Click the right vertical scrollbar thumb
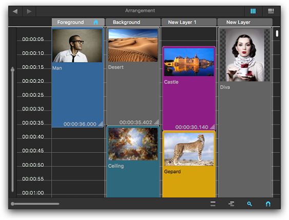This screenshot has height=220, width=289. tap(277, 33)
